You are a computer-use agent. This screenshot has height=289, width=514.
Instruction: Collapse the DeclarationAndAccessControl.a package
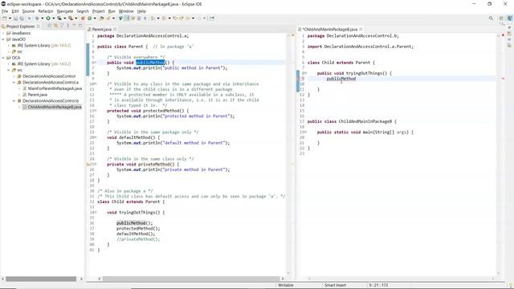pyautogui.click(x=14, y=82)
